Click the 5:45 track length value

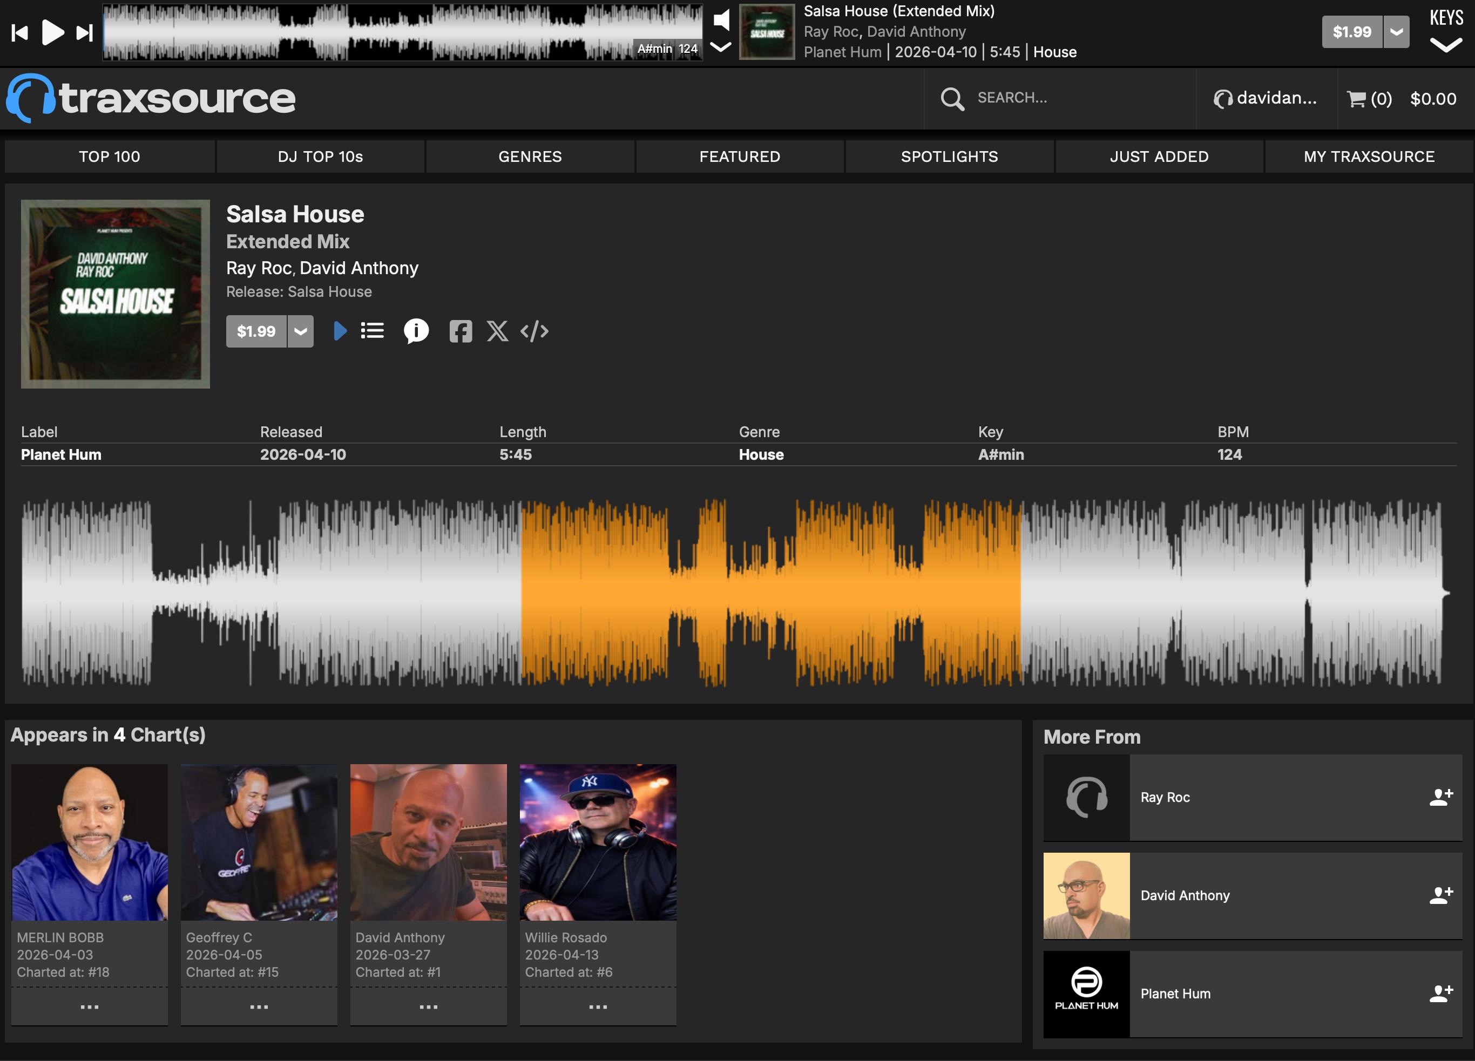click(516, 454)
